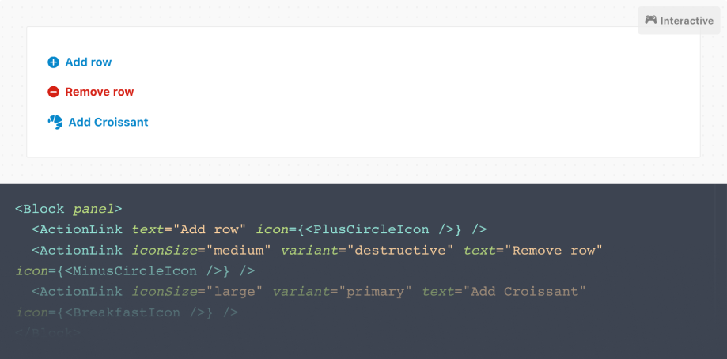The image size is (727, 359).
Task: Click the faded closing Block tag line
Action: [x=47, y=333]
